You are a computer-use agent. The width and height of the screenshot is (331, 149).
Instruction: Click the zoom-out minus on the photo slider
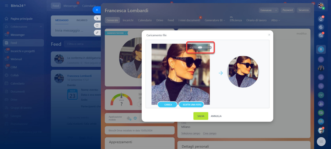click(x=191, y=48)
